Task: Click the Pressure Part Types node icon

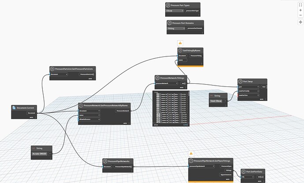Action: coord(168,5)
